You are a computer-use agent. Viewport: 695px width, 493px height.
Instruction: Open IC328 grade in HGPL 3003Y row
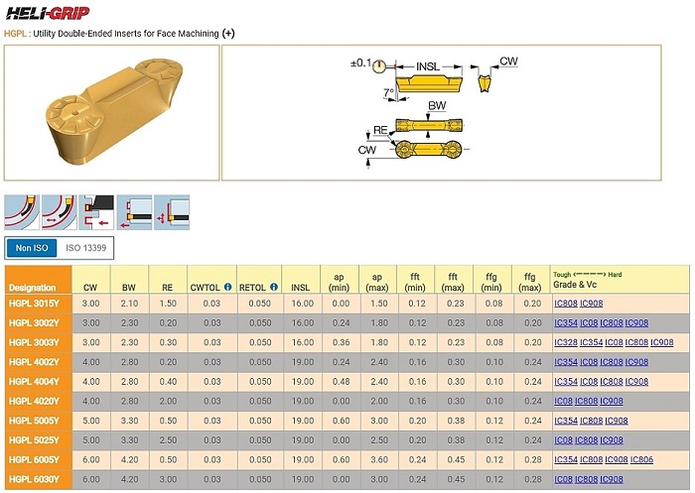(x=566, y=342)
